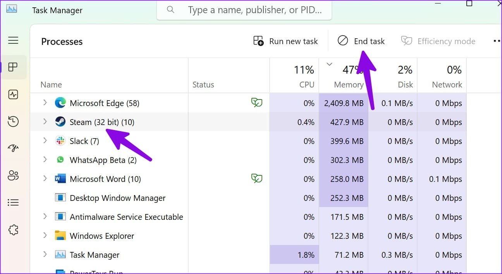Click the Run new task button
Viewport: 502px width, 274px height.
point(285,41)
